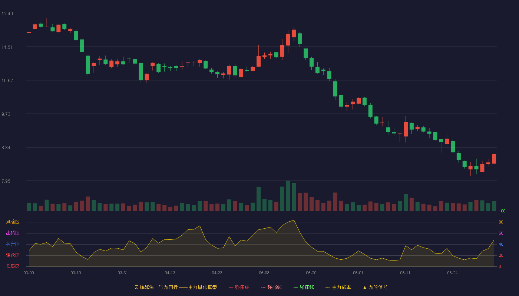
Task: Toggle the 主力成本 legend series
Action: pyautogui.click(x=338, y=287)
